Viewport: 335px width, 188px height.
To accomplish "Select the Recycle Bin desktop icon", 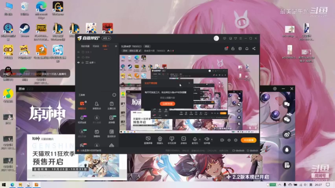I will coord(25,8).
